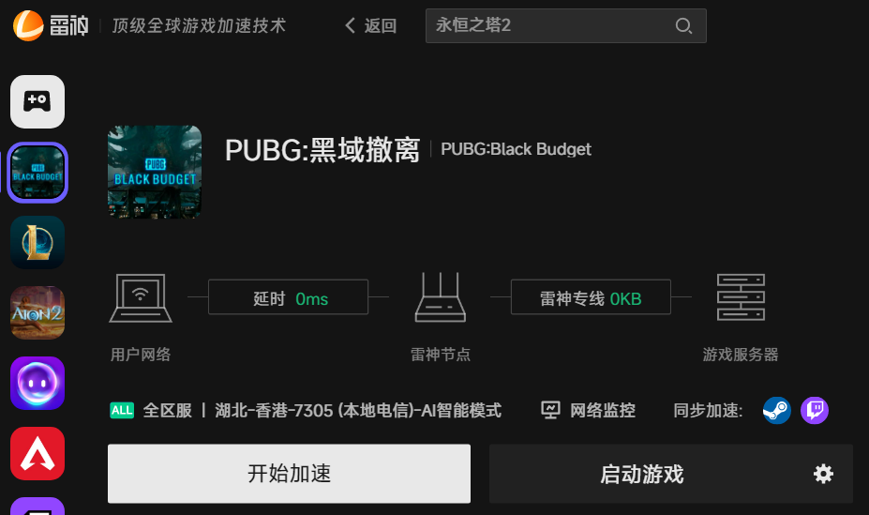Click the PUBG Black Budget cover thumbnail
The width and height of the screenshot is (869, 515).
tap(155, 172)
